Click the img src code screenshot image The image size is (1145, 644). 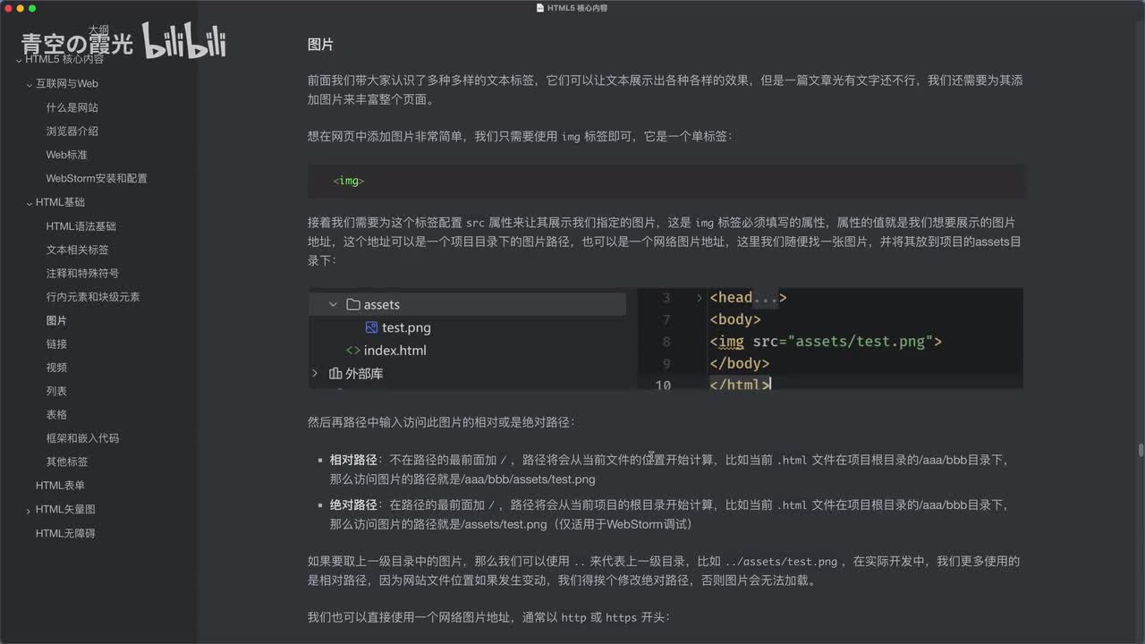pos(830,339)
